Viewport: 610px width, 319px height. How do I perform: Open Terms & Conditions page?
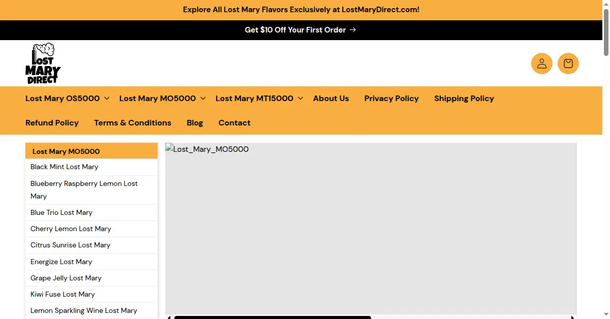pyautogui.click(x=133, y=123)
